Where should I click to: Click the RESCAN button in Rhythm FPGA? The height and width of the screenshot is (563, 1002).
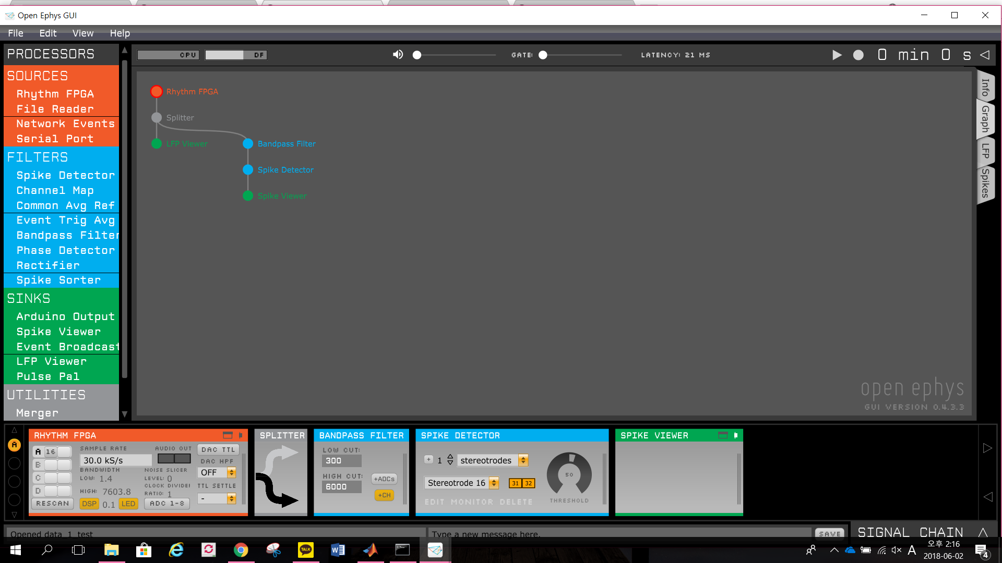52,504
